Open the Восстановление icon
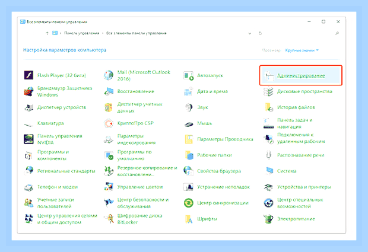This screenshot has height=252, width=368. [109, 91]
